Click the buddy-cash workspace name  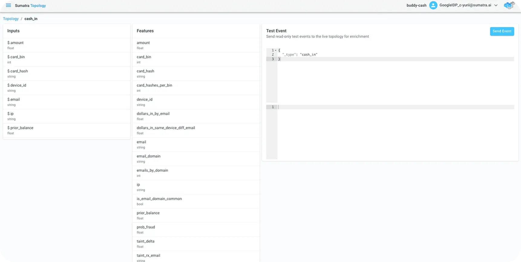[416, 5]
